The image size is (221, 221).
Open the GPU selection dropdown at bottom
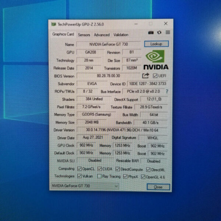85,186
